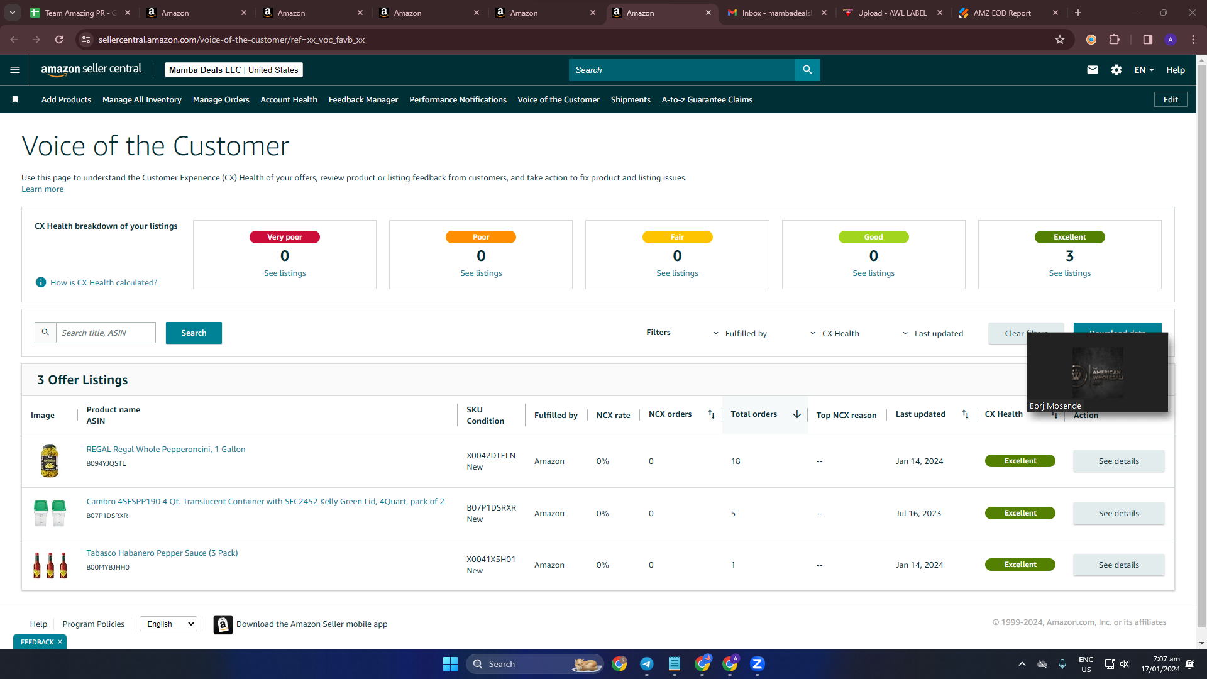This screenshot has height=679, width=1207.
Task: Go to Account Health
Action: [289, 99]
